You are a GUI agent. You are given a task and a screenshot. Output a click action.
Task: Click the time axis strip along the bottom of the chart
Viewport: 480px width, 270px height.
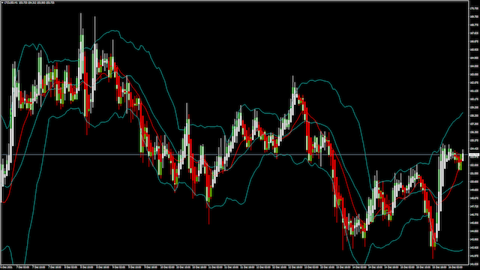click(x=235, y=267)
